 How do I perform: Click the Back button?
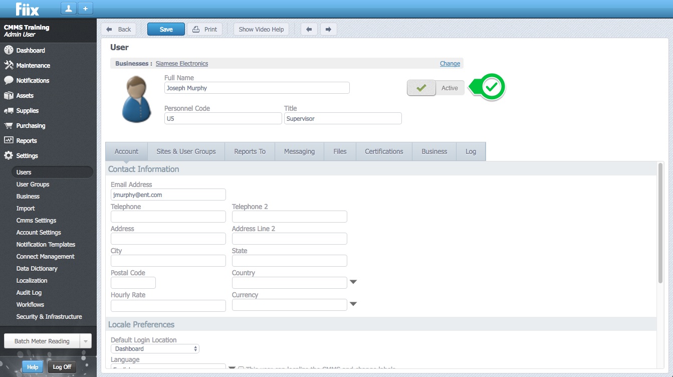point(119,29)
